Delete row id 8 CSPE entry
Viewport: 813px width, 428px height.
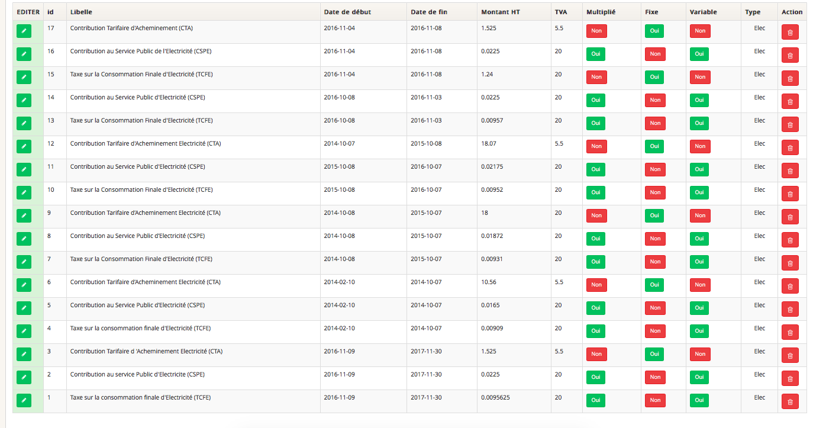pos(790,240)
